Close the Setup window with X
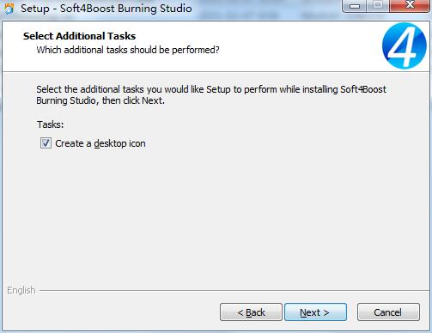Viewport: 432px width, 333px height. [x=410, y=6]
